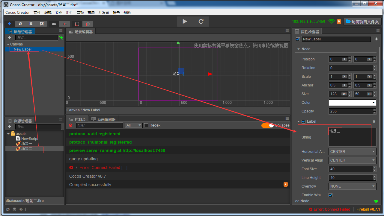Select the rotate transform tool
The width and height of the screenshot is (384, 216).
(x=20, y=24)
